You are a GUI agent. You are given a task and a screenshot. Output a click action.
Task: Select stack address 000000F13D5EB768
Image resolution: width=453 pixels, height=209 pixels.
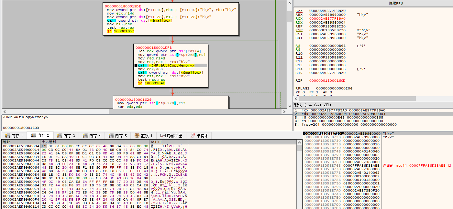click(x=322, y=165)
